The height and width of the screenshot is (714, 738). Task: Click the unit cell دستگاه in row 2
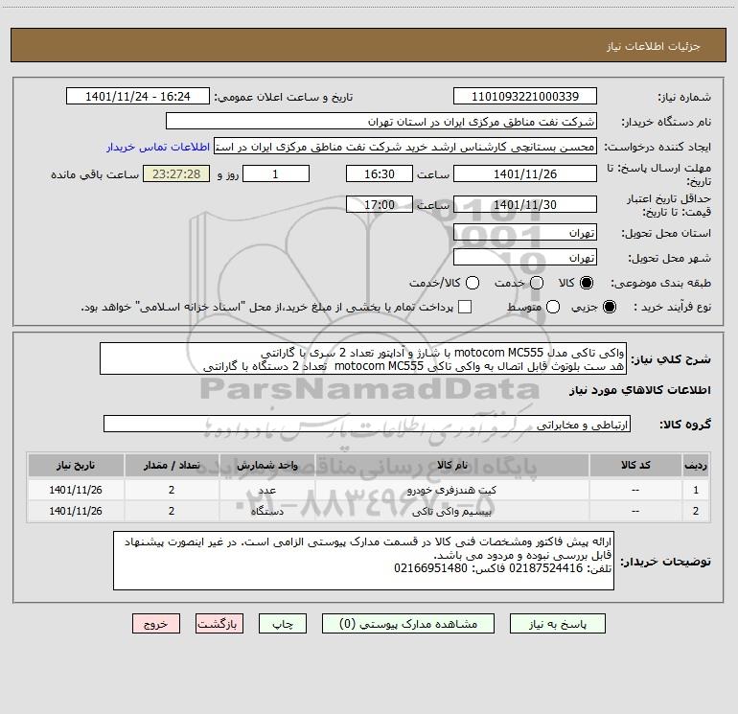266,511
